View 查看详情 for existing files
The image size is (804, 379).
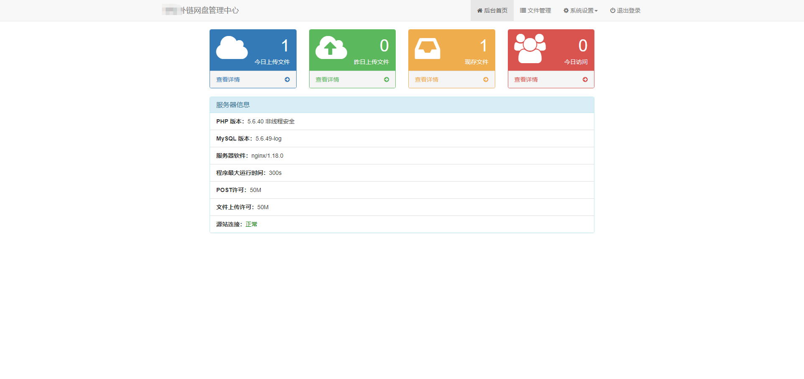coord(426,79)
